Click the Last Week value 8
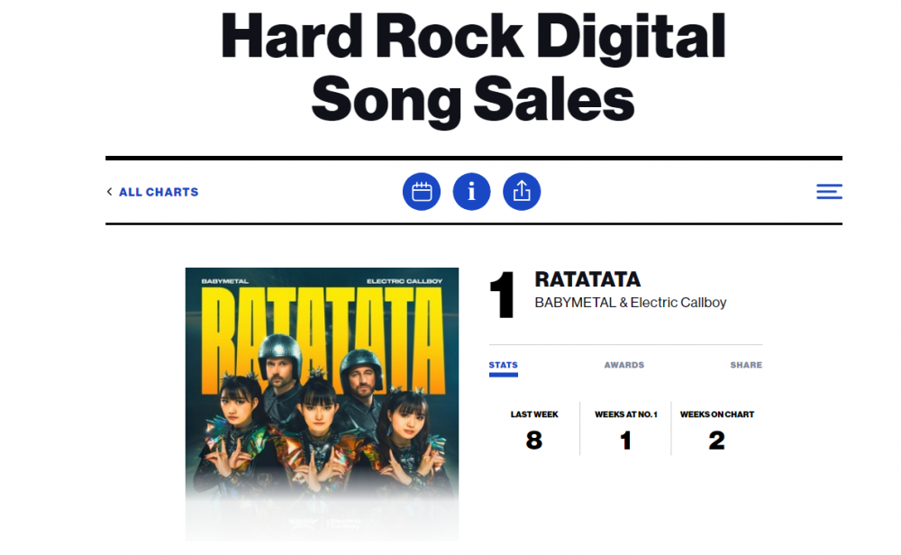The height and width of the screenshot is (555, 901). pos(534,441)
